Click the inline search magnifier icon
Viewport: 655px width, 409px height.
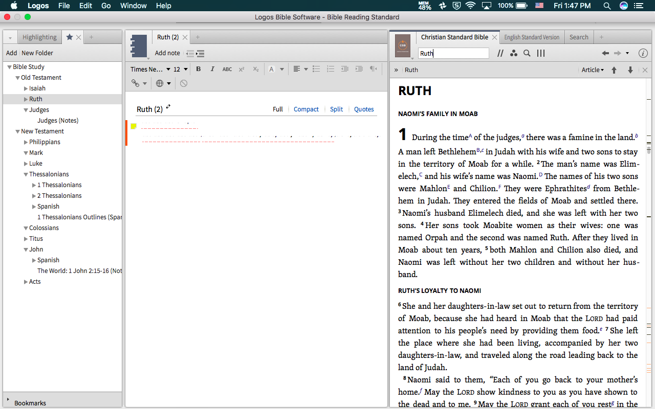coord(527,53)
